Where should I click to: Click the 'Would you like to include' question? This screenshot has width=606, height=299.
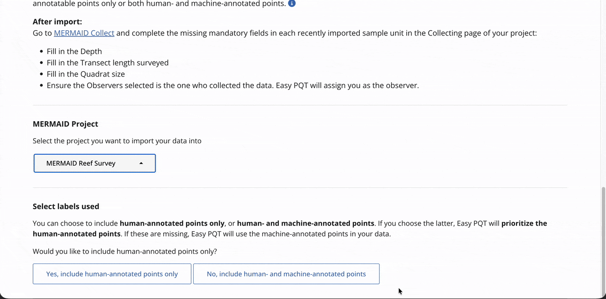(125, 251)
